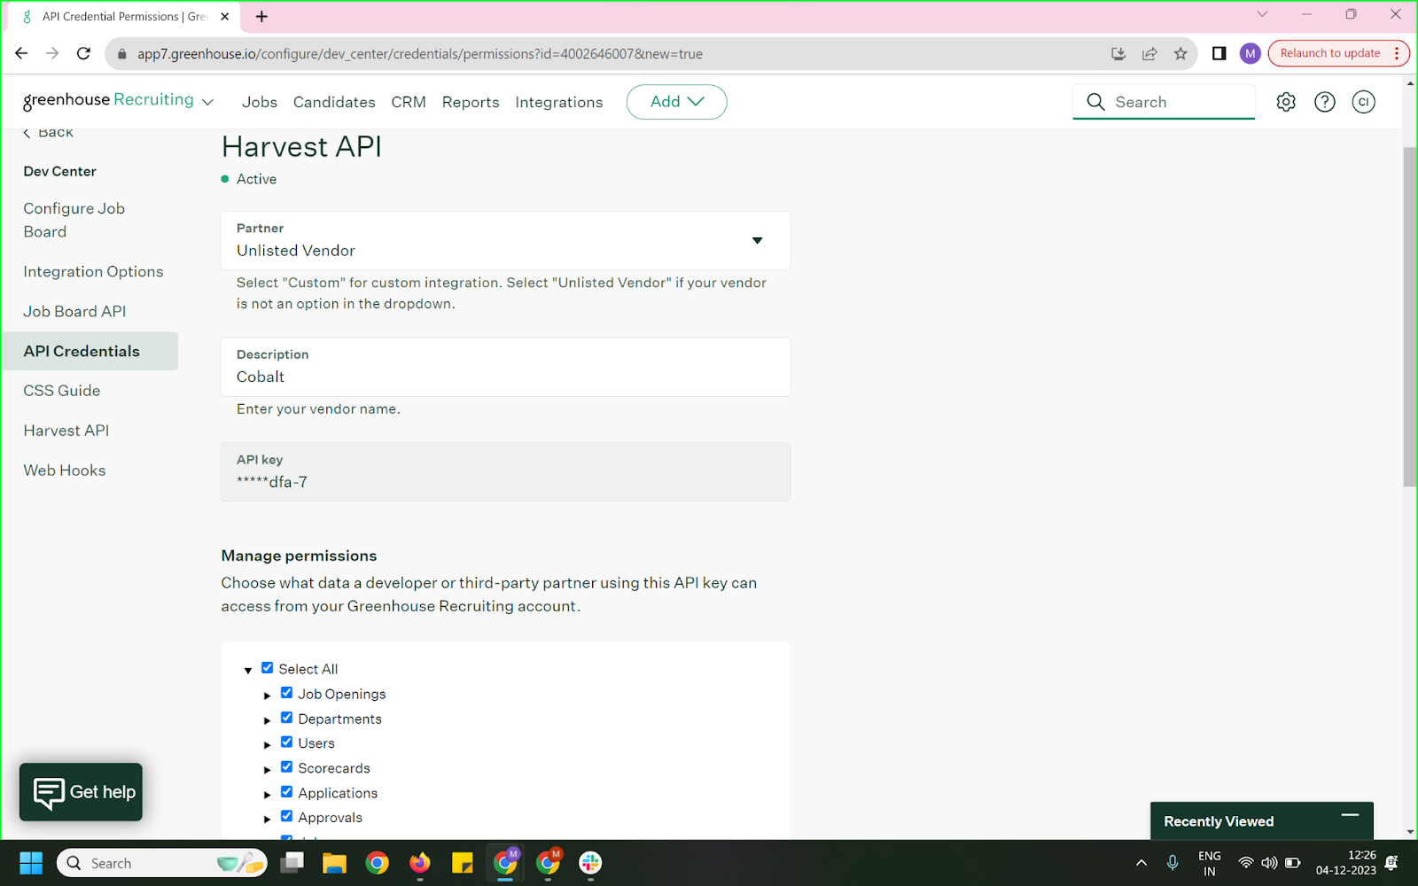Open the Integrations menu item
Screen dimensions: 1418x886
click(x=559, y=103)
